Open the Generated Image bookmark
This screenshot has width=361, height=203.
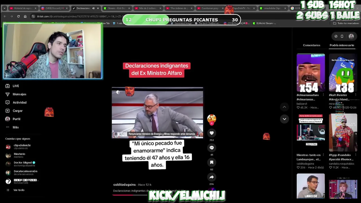click(181, 23)
